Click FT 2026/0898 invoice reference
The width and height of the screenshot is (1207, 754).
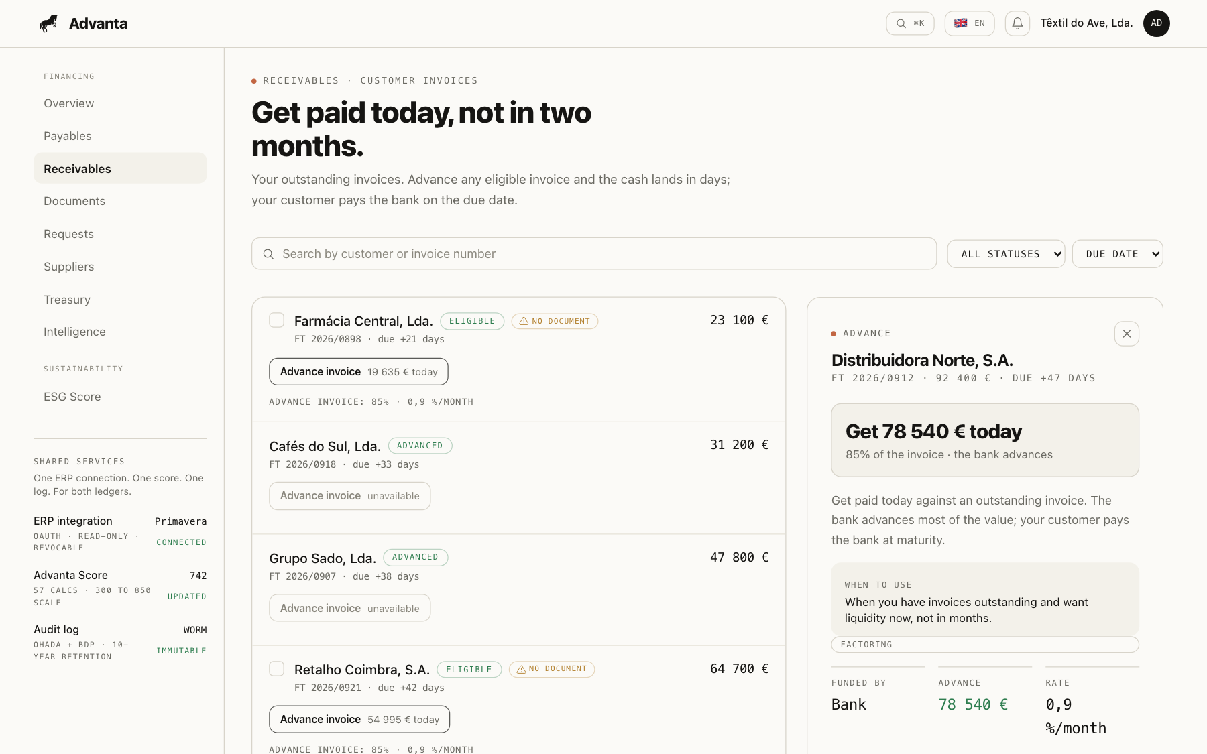pyautogui.click(x=328, y=339)
